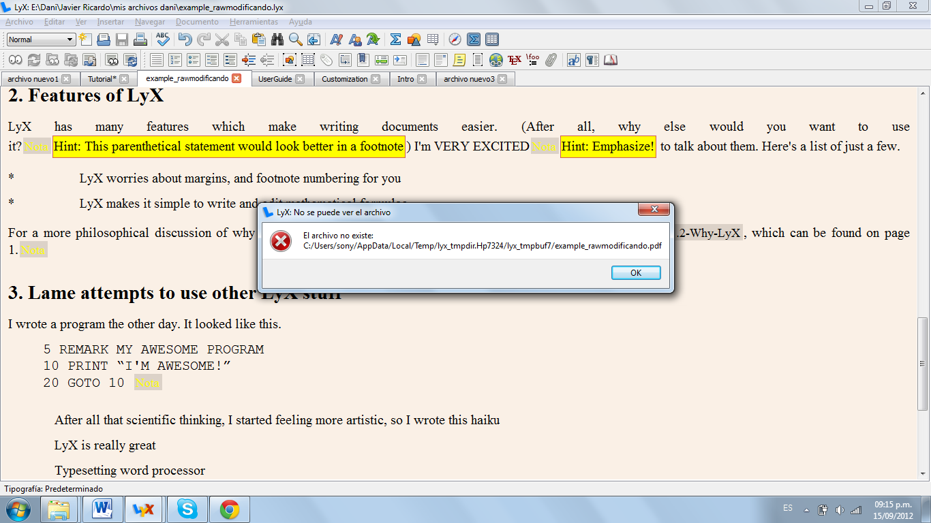
Task: Open the Herramientas menu
Action: [254, 22]
